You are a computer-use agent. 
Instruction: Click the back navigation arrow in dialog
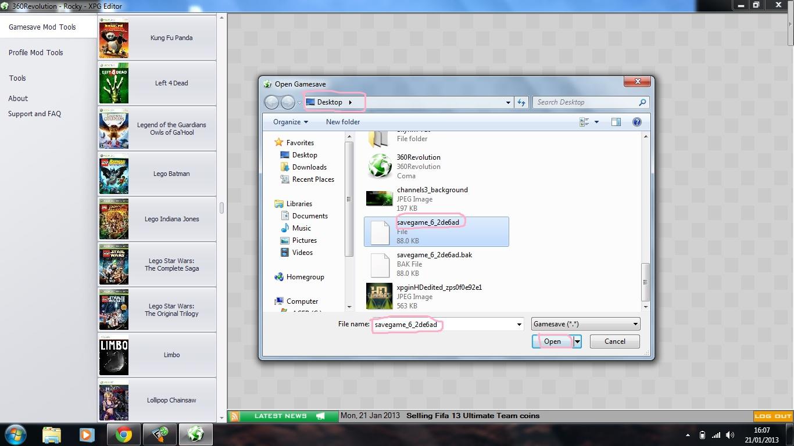coord(271,102)
